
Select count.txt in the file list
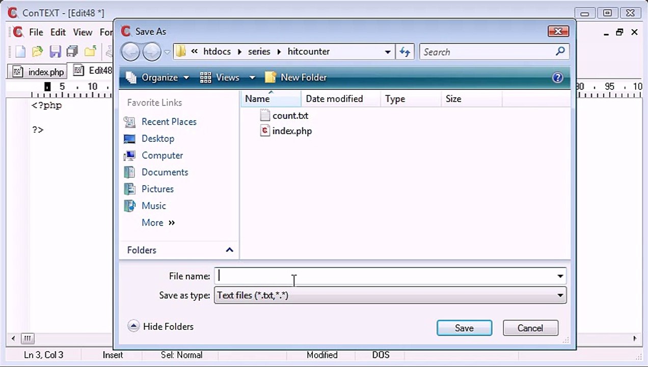coord(290,116)
